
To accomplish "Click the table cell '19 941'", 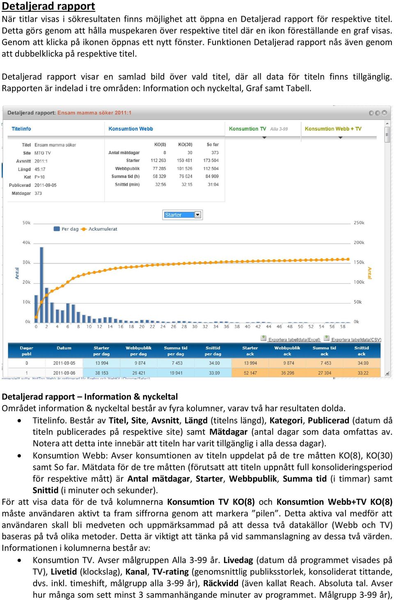I will click(x=176, y=373).
